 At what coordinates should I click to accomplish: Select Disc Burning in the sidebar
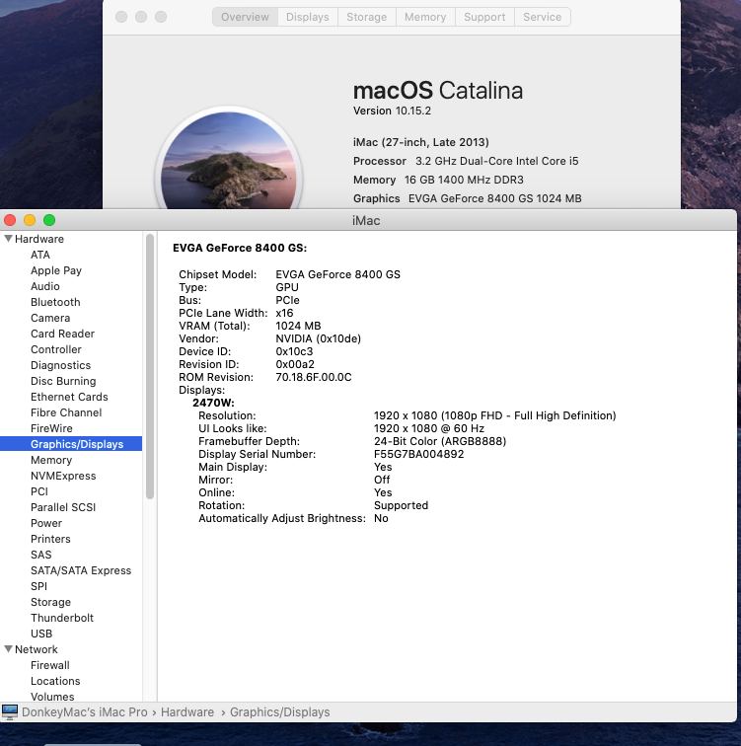63,381
